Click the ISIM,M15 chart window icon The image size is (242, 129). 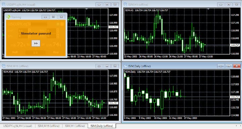tap(4, 66)
